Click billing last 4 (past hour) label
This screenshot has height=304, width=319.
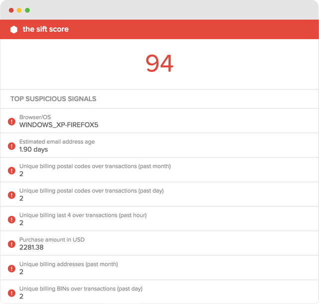[x=83, y=215]
